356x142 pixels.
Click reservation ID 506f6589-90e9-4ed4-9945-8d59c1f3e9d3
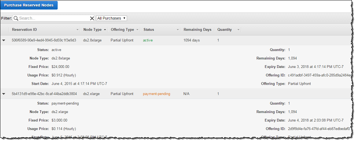point(44,40)
